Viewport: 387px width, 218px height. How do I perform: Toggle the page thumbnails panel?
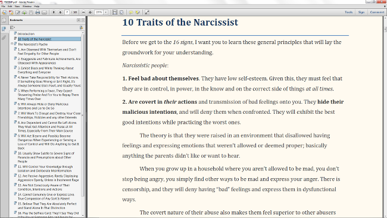(x=4, y=20)
